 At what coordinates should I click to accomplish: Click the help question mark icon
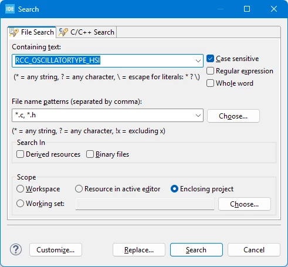coord(16,249)
